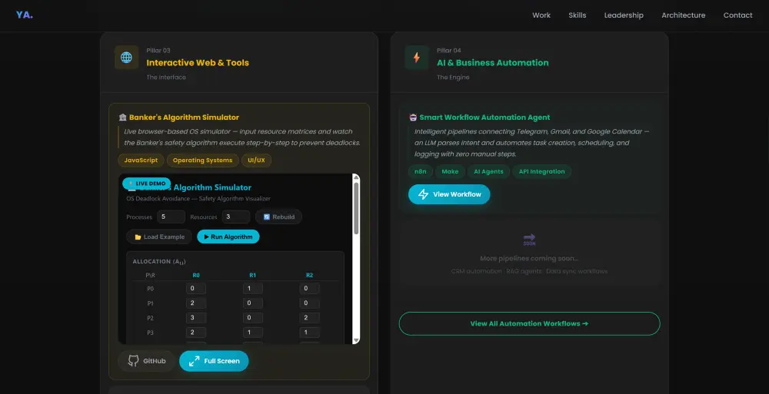The image size is (769, 394).
Task: Select the JavaScript tag
Action: pyautogui.click(x=141, y=161)
